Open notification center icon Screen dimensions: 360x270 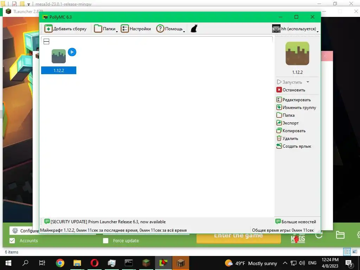(x=349, y=263)
